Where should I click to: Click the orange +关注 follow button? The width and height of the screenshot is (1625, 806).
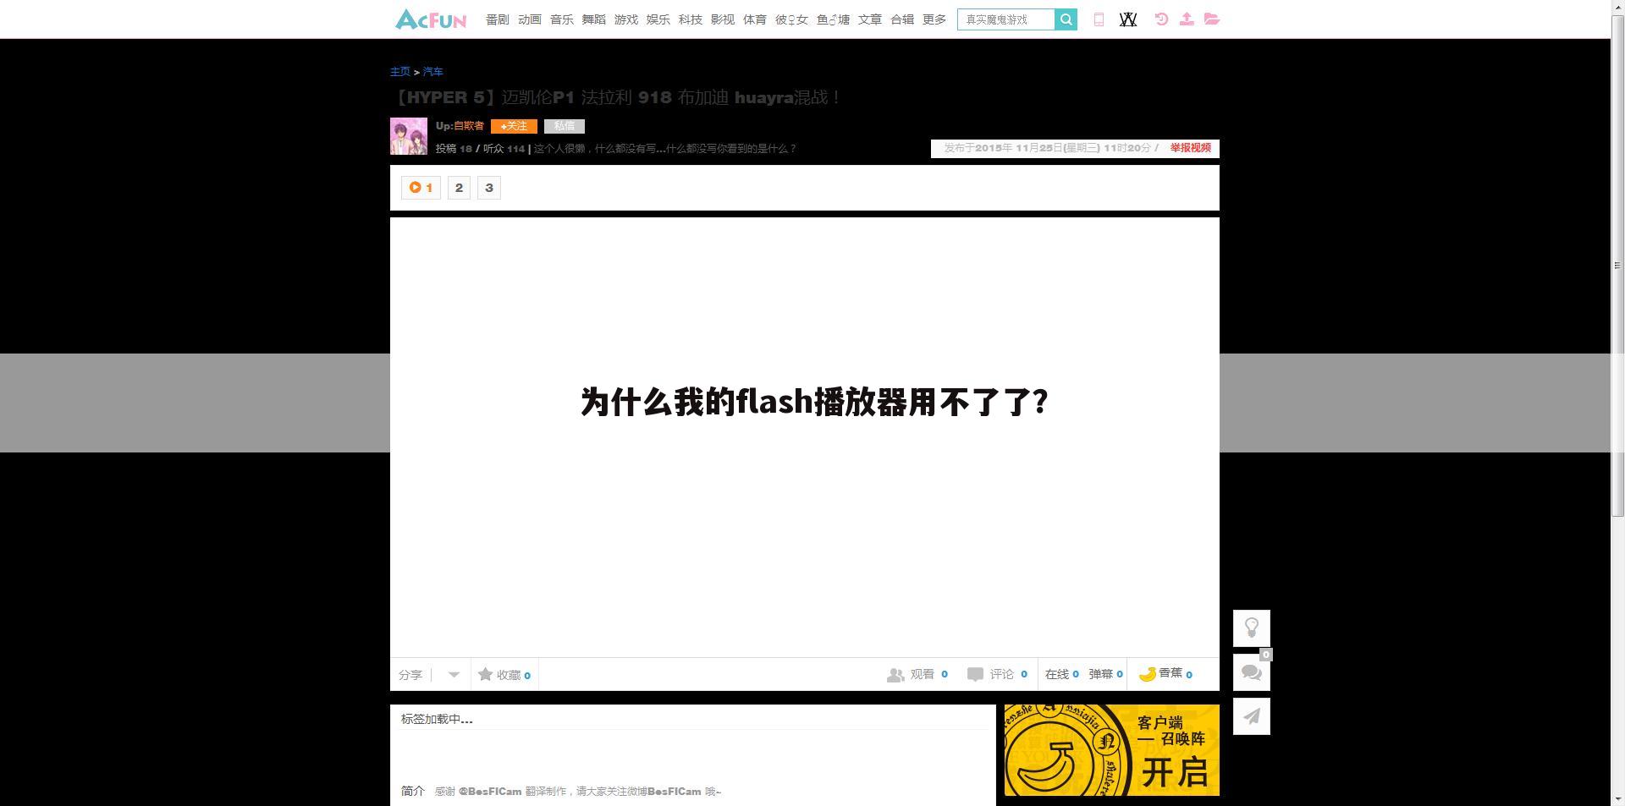pos(514,126)
